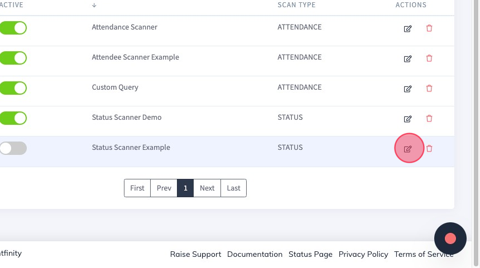480x268 pixels.
Task: Edit the Attendee Scanner Example entry
Action: [407, 59]
